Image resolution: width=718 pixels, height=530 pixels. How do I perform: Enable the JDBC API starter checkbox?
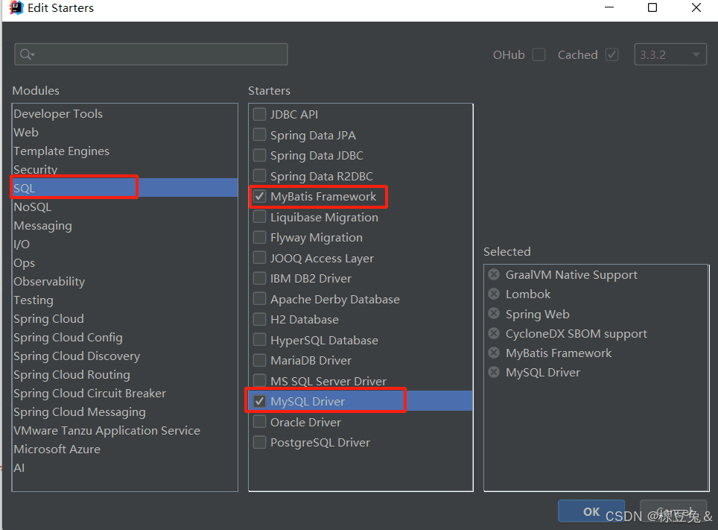pos(260,114)
